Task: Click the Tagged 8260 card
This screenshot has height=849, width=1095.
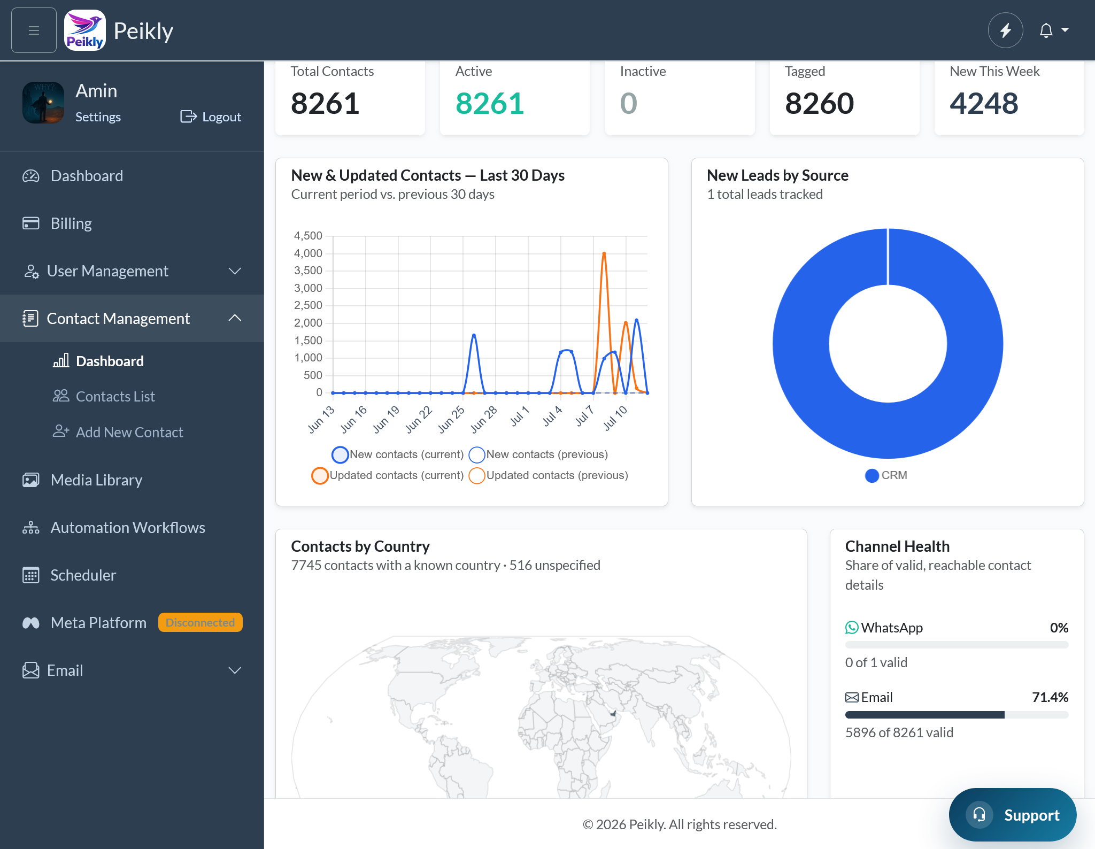Action: tap(844, 98)
